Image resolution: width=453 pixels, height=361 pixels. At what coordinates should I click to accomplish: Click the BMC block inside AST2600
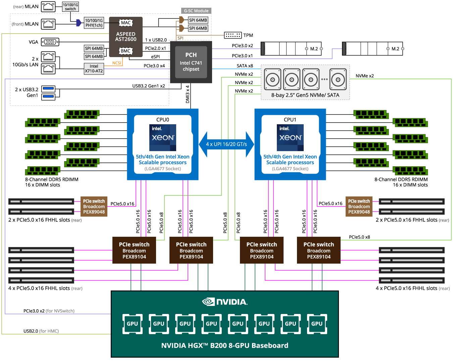point(126,51)
